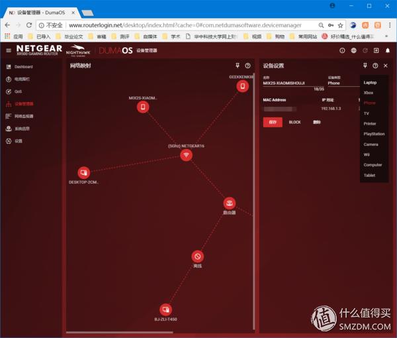The height and width of the screenshot is (338, 397).
Task: Click the saved password key icon
Action: coord(331,25)
